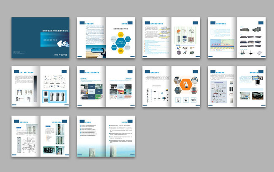The height and width of the screenshot is (172, 274).
Task: Click the orange hexagon with the camera
Action: [x=185, y=85]
